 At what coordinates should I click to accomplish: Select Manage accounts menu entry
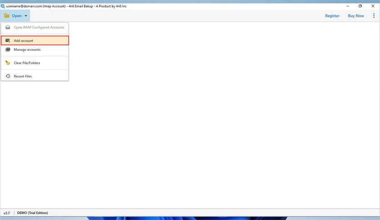(x=35, y=50)
